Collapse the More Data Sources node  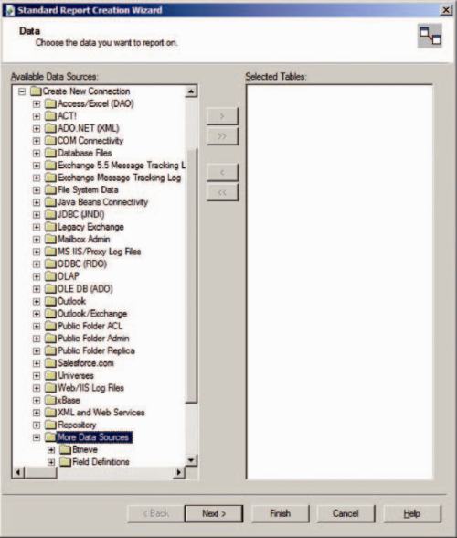(37, 437)
